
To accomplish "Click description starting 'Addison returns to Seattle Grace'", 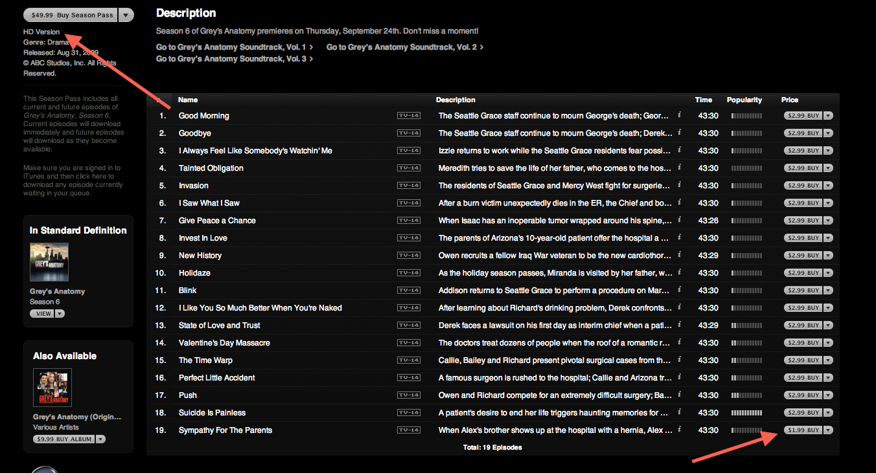I will coord(555,291).
